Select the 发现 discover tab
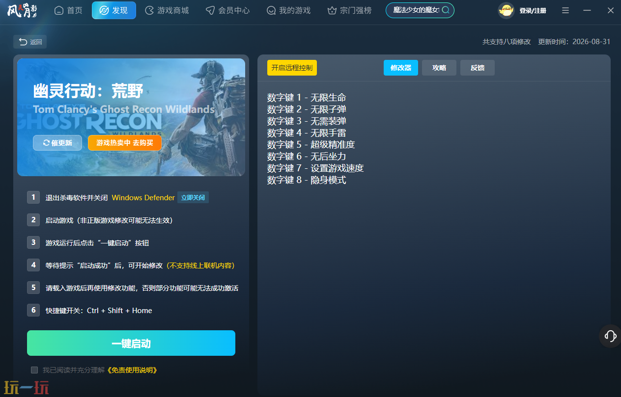621x397 pixels. tap(114, 10)
